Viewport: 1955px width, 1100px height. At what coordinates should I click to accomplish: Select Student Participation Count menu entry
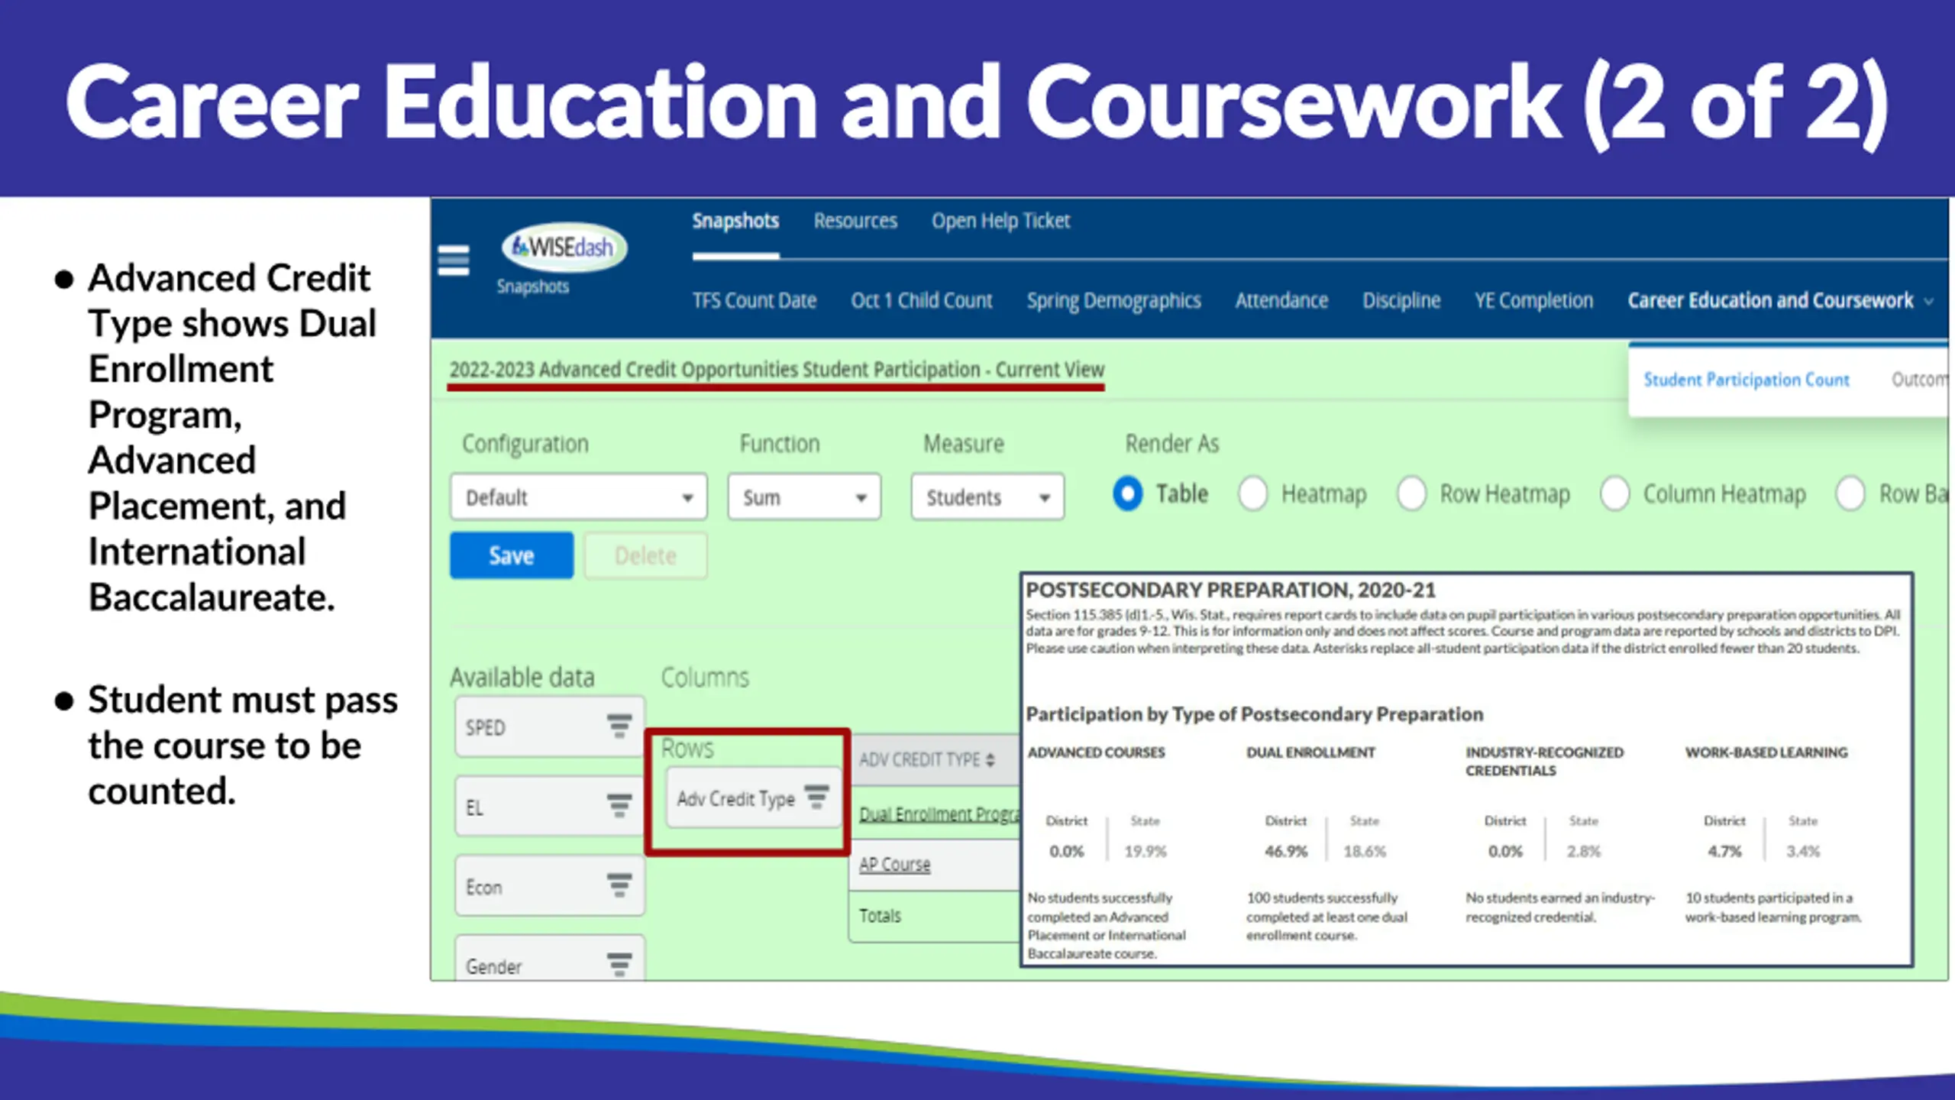(1746, 380)
